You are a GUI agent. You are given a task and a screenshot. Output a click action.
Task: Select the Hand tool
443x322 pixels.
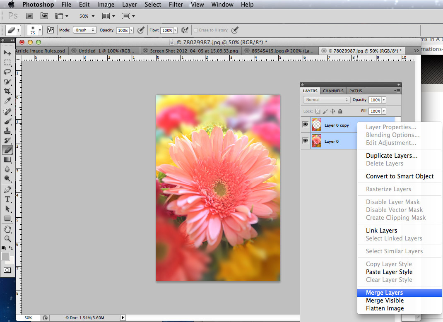click(7, 229)
